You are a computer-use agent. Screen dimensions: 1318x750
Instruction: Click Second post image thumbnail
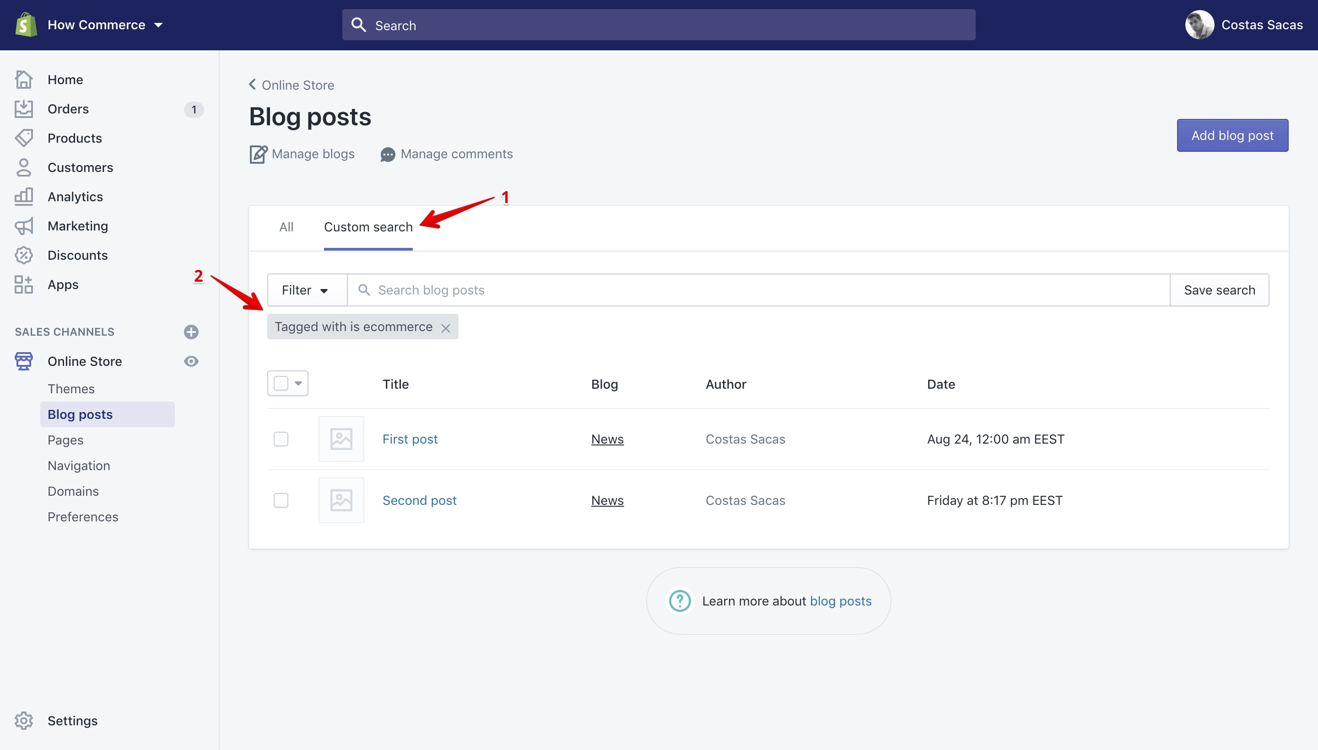pyautogui.click(x=341, y=501)
